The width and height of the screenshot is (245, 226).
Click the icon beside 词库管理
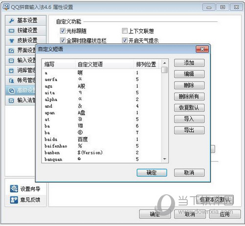11,71
